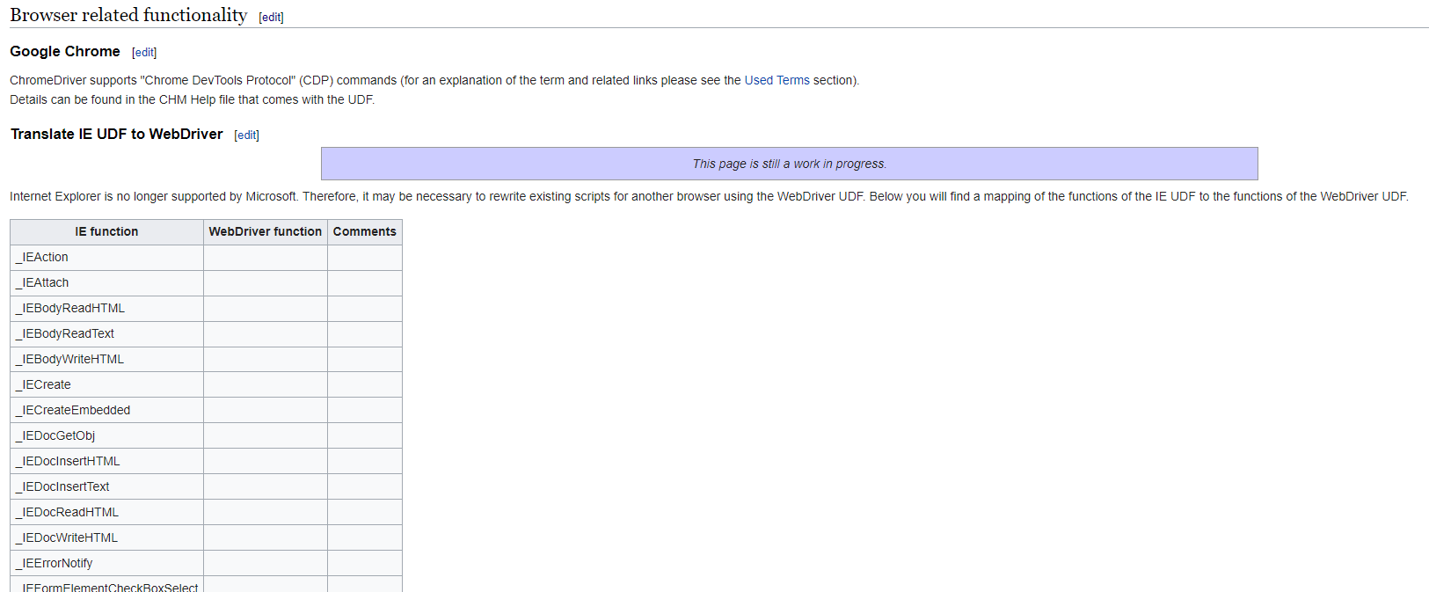Click the _IEDocInsertText table cell

tap(106, 487)
